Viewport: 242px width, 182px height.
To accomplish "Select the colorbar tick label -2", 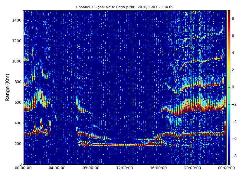I will (234, 104).
